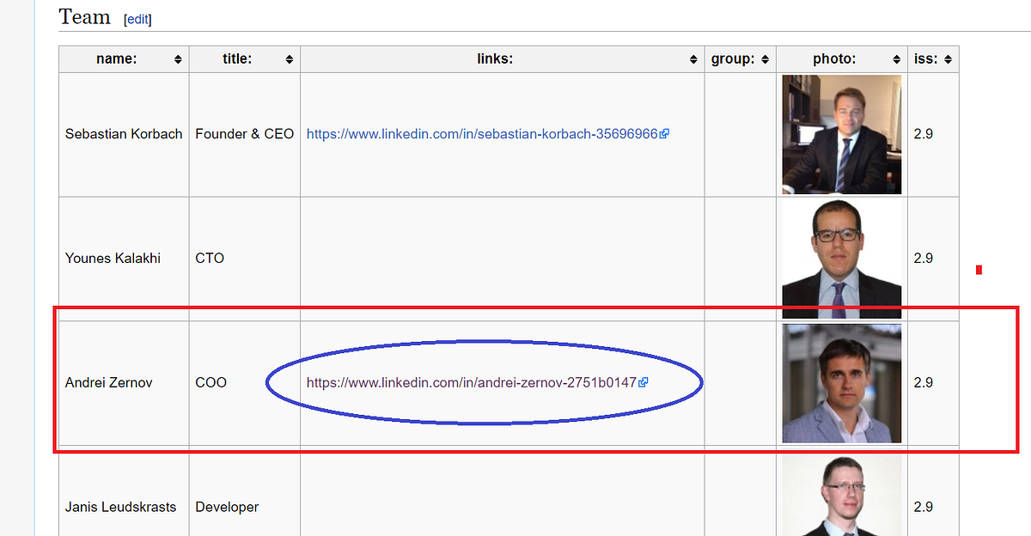Image resolution: width=1031 pixels, height=536 pixels.
Task: Open the Team section edit link
Action: 137,19
